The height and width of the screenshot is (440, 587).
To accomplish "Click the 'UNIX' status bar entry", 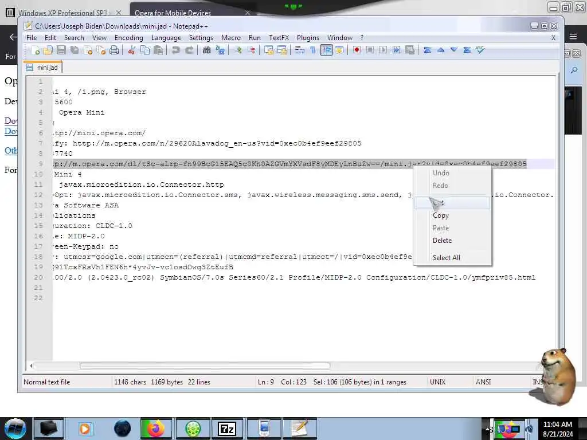I will coord(437,382).
